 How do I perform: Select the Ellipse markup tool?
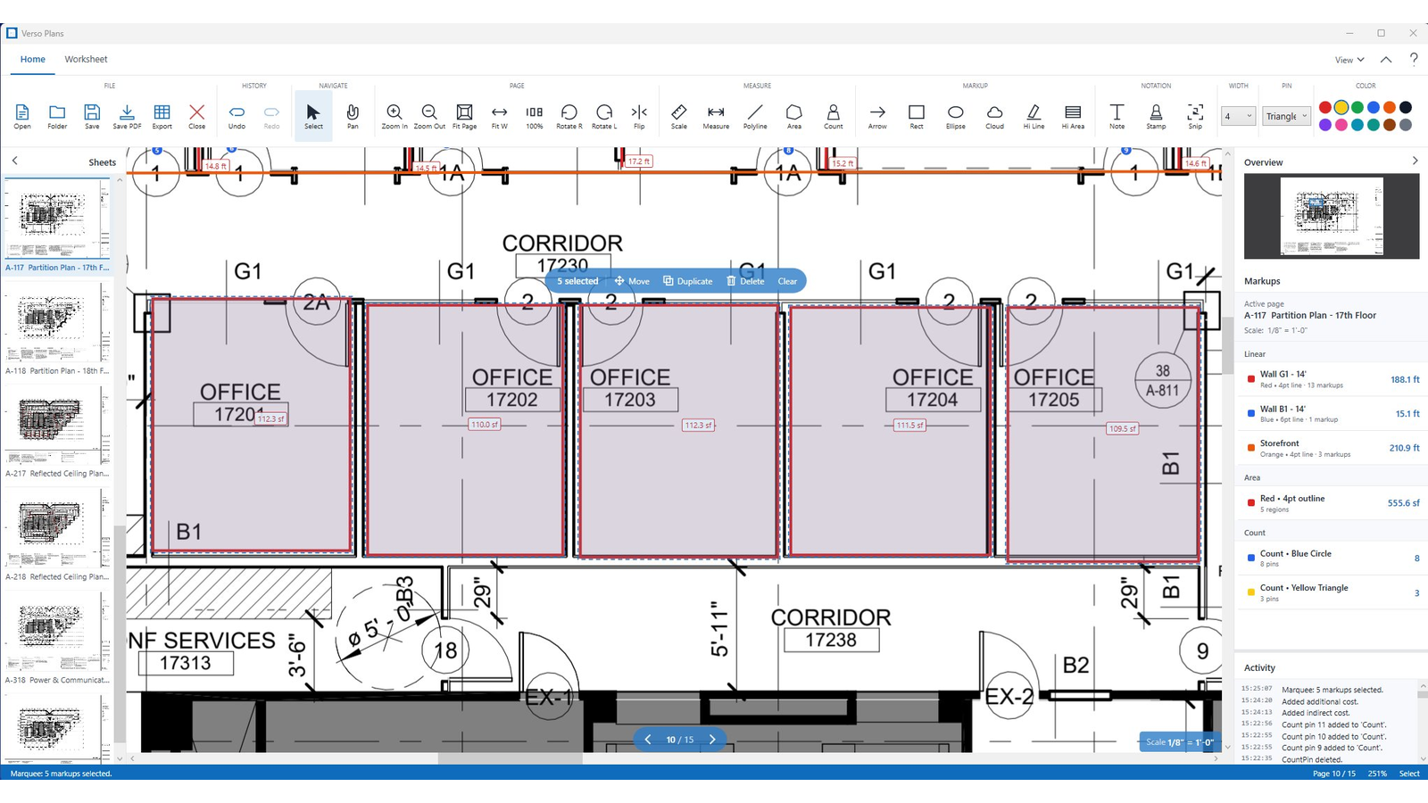click(x=955, y=116)
